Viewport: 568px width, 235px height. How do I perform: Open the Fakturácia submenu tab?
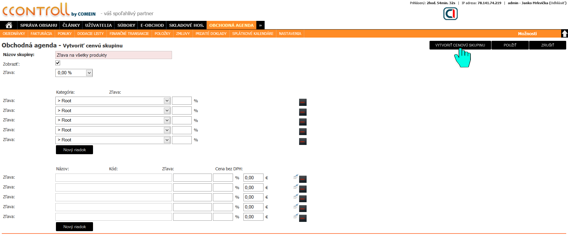coord(41,34)
